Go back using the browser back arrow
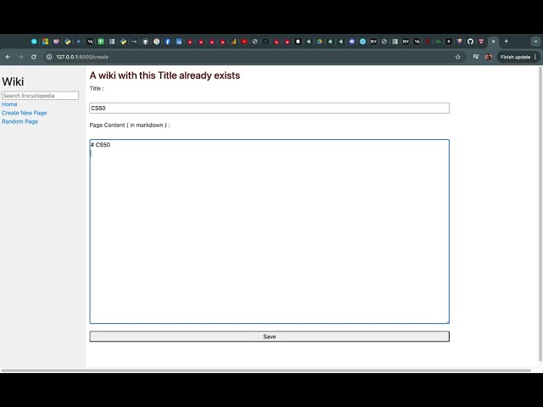This screenshot has width=543, height=407. [x=8, y=57]
